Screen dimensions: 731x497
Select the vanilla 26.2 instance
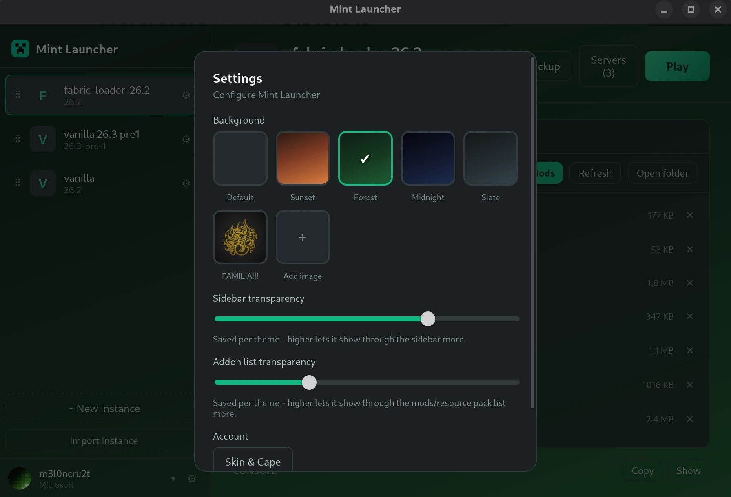click(100, 183)
